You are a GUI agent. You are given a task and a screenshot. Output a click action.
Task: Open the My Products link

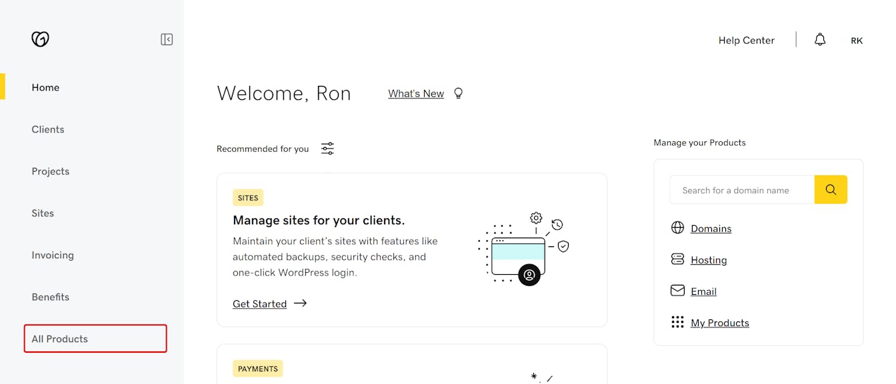click(x=719, y=323)
